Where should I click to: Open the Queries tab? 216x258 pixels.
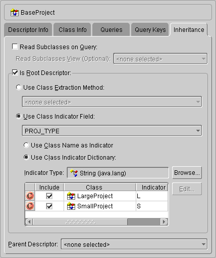coord(112,30)
